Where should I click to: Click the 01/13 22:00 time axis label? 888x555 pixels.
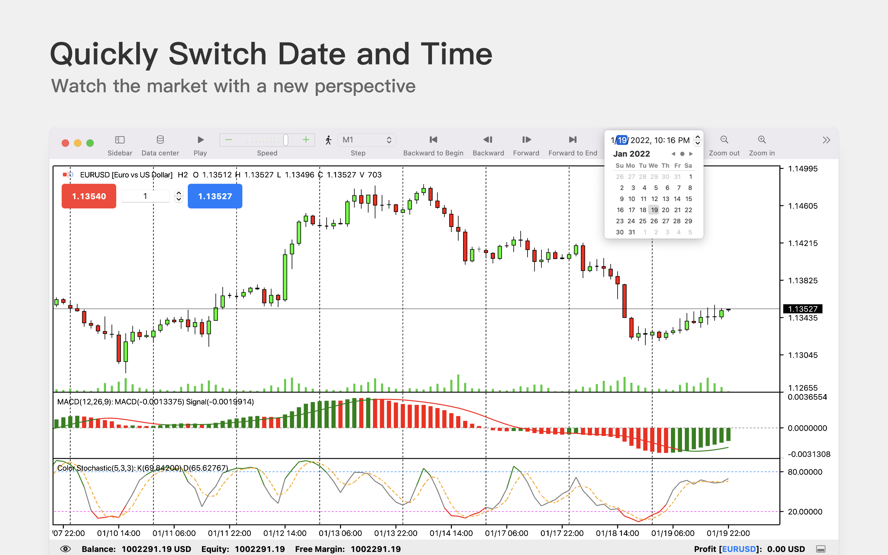coord(396,533)
